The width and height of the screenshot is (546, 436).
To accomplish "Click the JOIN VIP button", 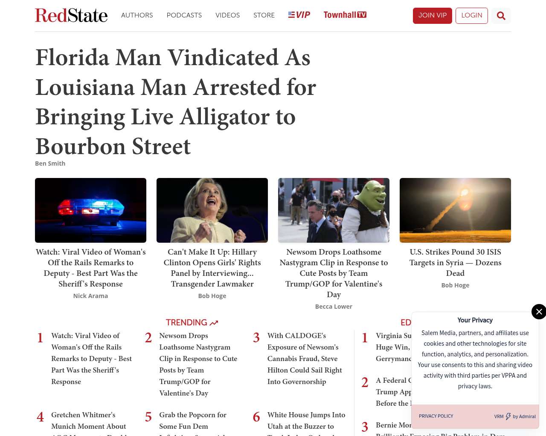I will [x=433, y=16].
